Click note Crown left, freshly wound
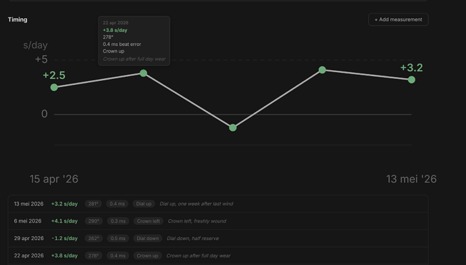Viewport: 466px width, 265px height. [197, 221]
